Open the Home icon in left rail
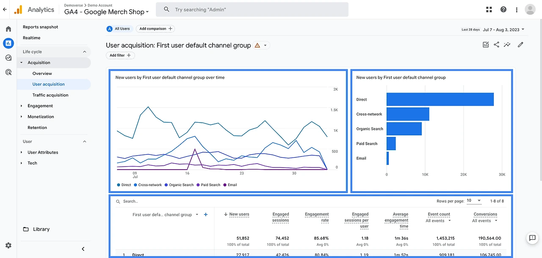Viewport: 542px width, 258px height. 8,29
